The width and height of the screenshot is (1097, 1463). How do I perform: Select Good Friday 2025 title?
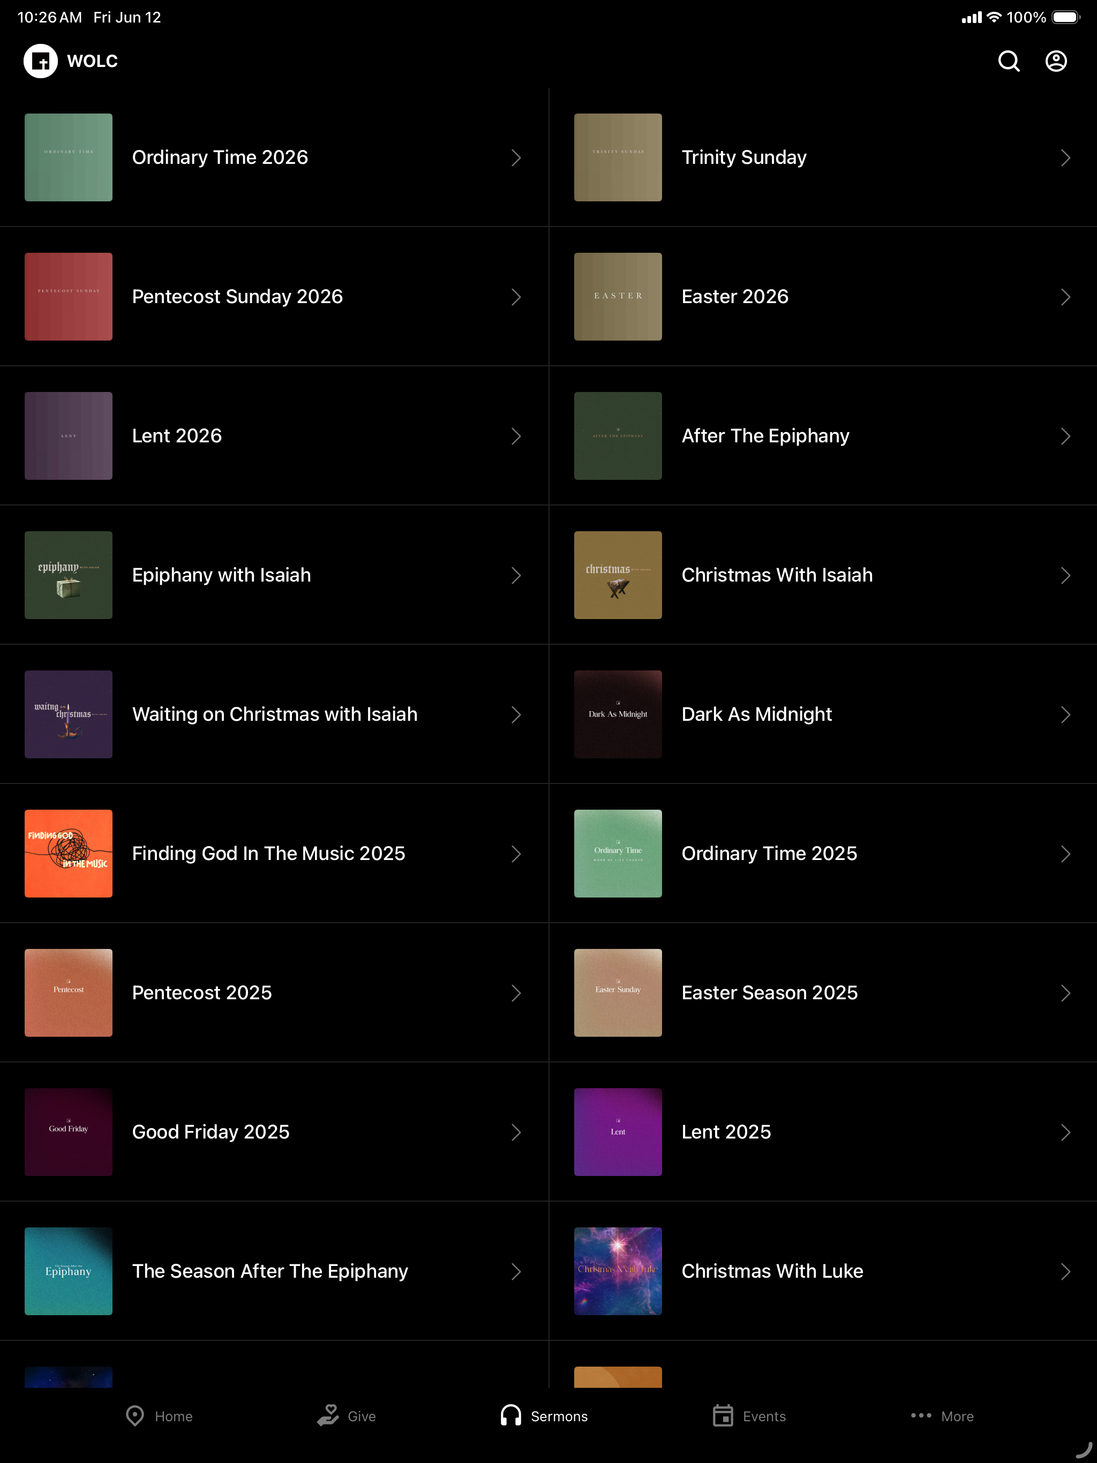[x=211, y=1132]
